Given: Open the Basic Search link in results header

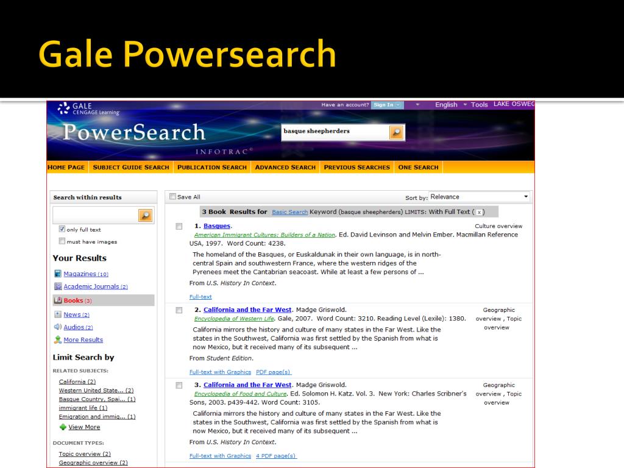Looking at the screenshot, I should pos(289,212).
